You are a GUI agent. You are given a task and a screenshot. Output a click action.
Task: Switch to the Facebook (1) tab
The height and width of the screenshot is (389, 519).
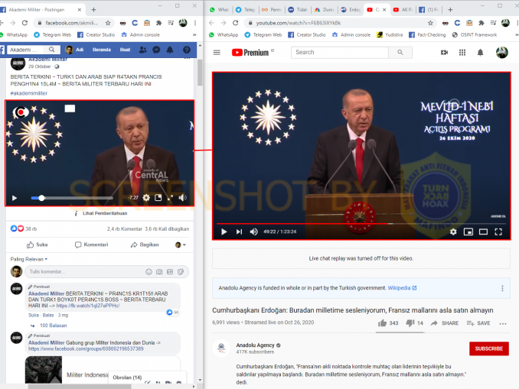(429, 10)
